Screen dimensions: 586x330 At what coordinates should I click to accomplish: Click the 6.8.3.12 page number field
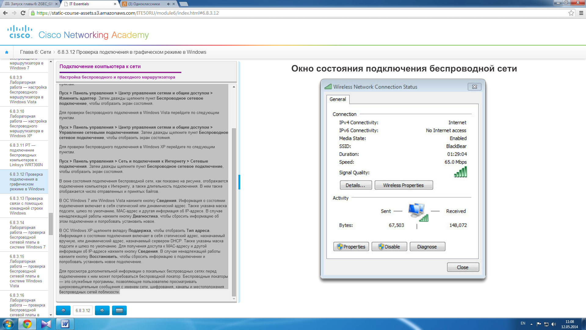pos(83,310)
